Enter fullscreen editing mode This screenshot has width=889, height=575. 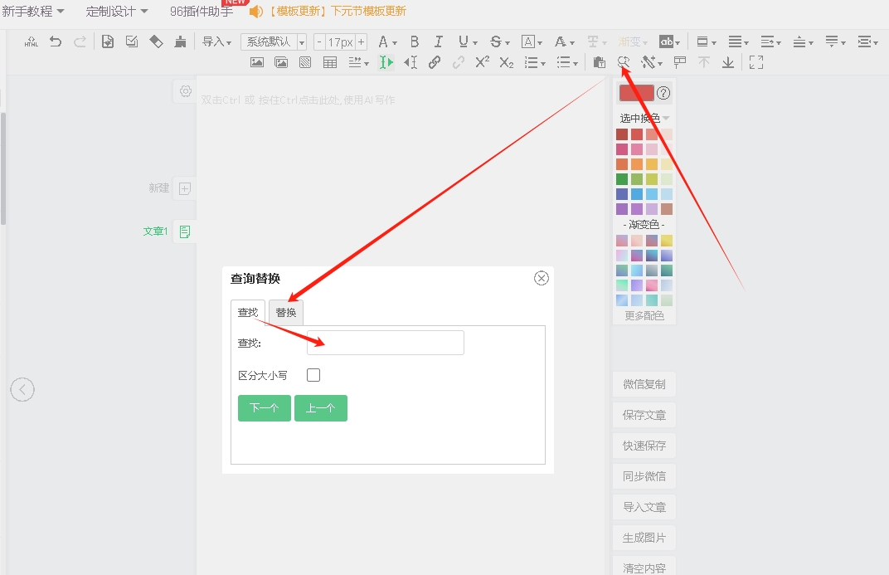tap(755, 62)
